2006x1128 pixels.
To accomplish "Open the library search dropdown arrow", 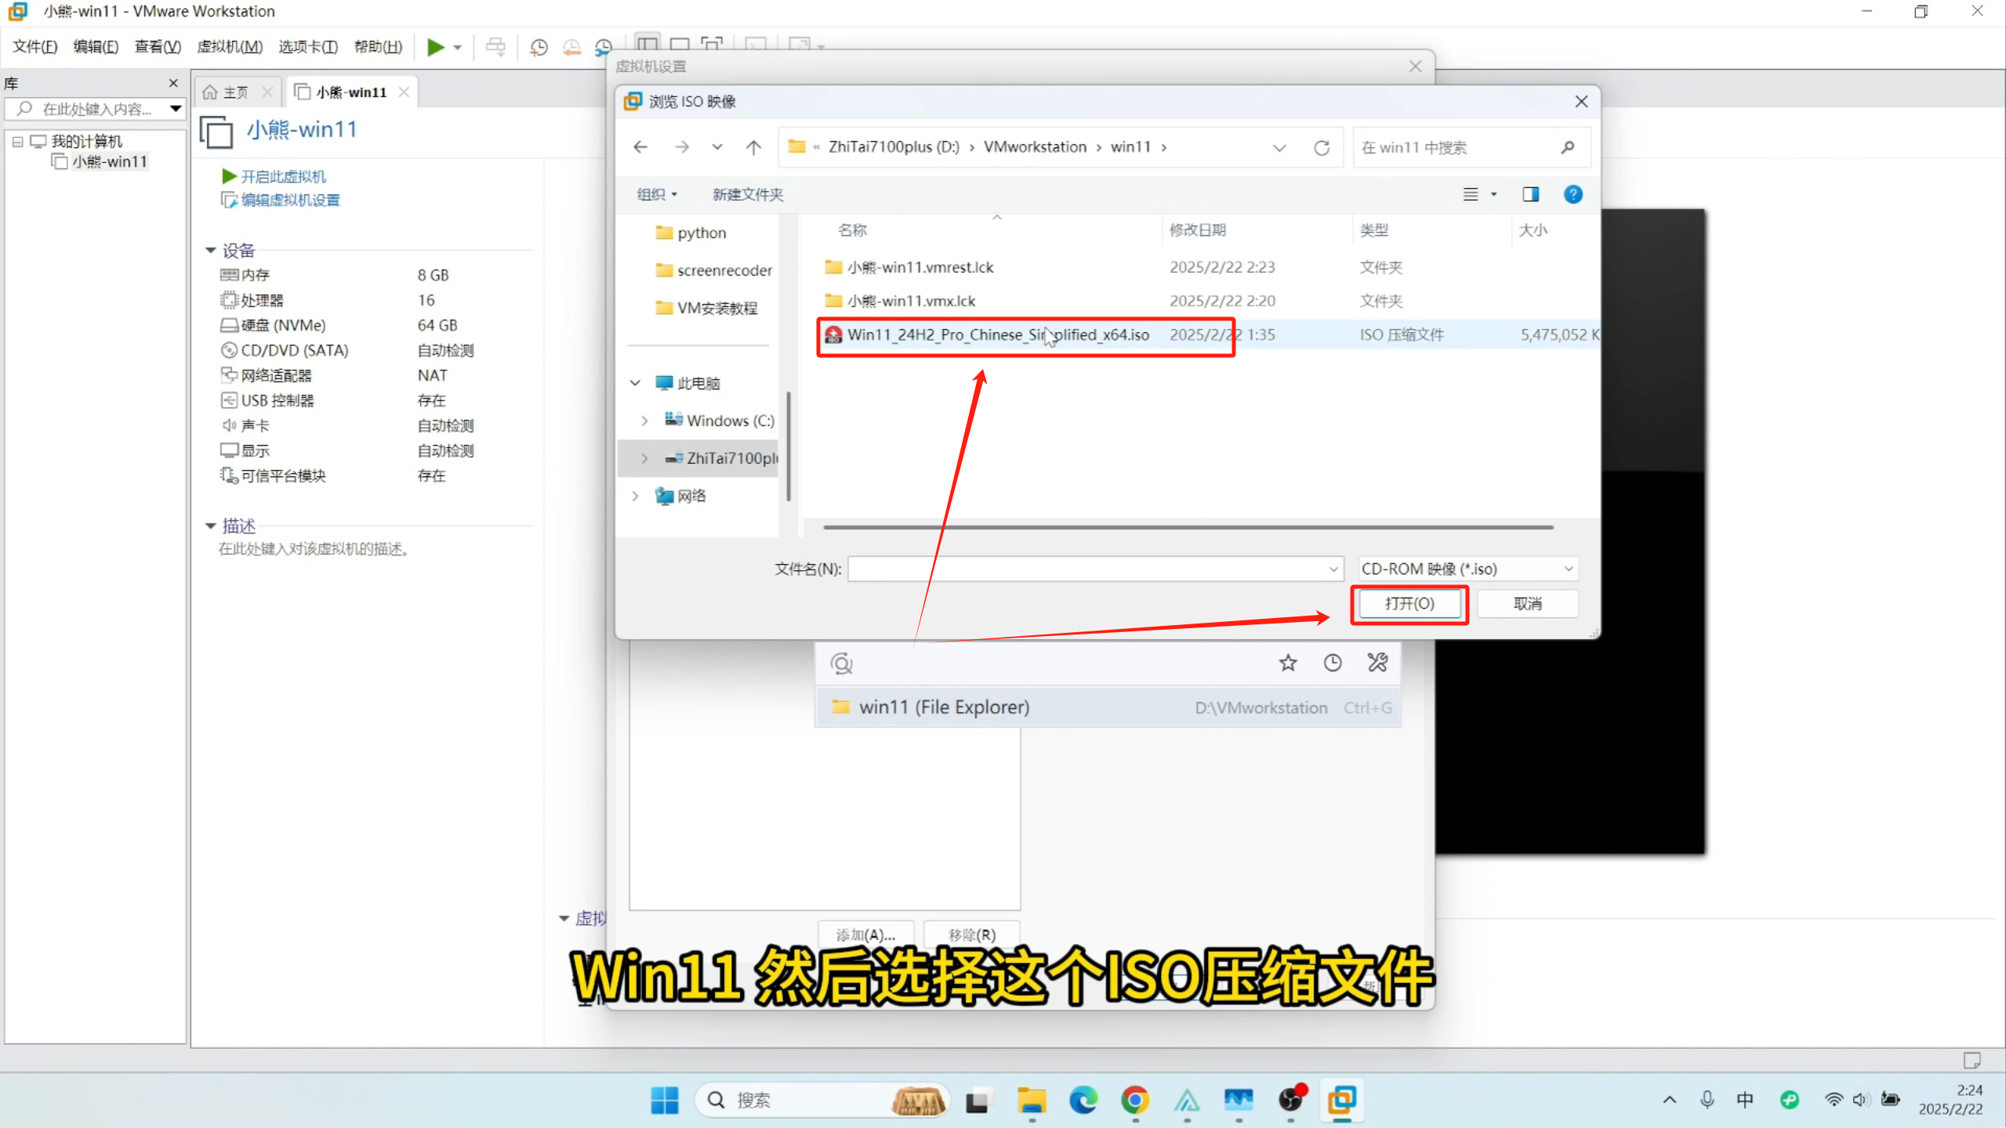I will [x=176, y=109].
